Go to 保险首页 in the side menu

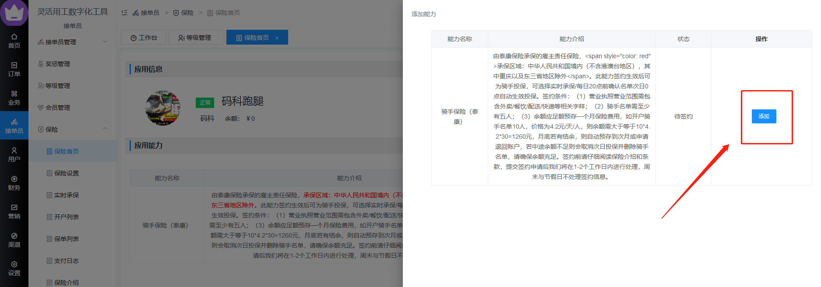point(73,151)
